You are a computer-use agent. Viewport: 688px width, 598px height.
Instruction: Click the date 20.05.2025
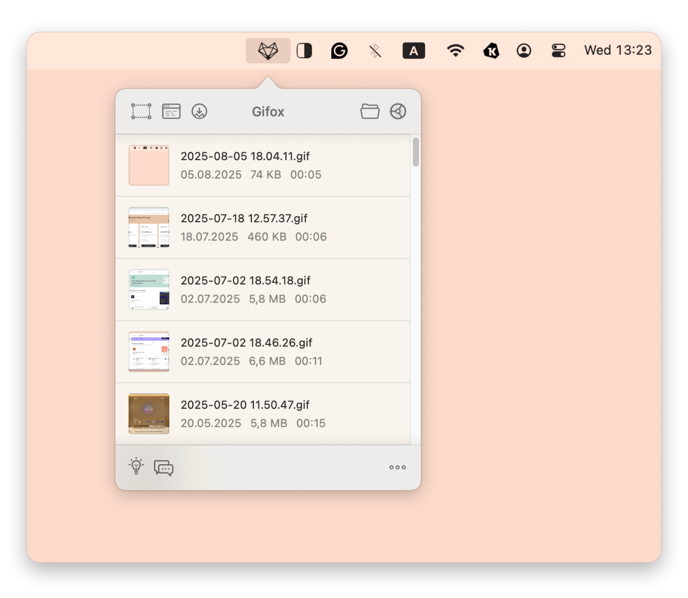coord(211,423)
